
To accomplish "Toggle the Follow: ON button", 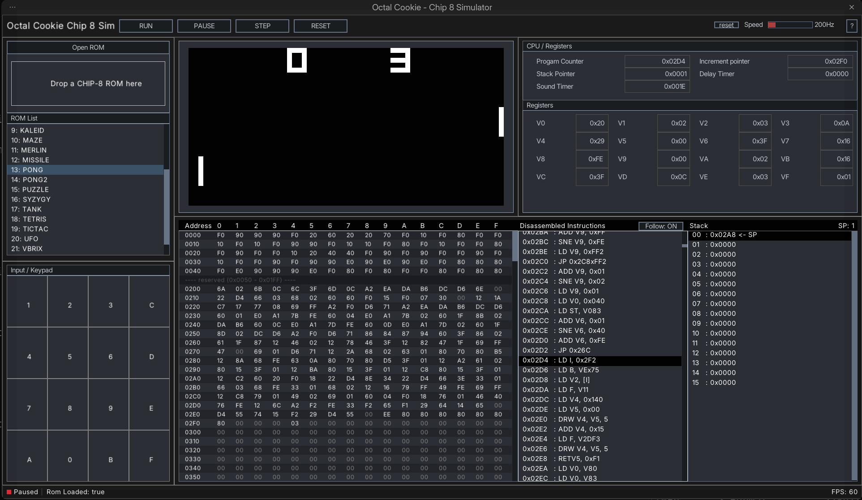I will (x=660, y=226).
